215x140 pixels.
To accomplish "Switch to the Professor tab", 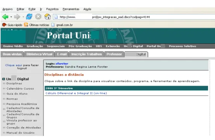I will click(x=114, y=54).
